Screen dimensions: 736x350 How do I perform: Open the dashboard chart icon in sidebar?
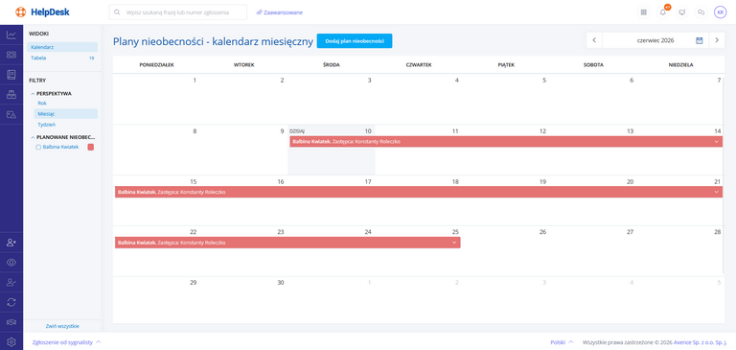11,35
